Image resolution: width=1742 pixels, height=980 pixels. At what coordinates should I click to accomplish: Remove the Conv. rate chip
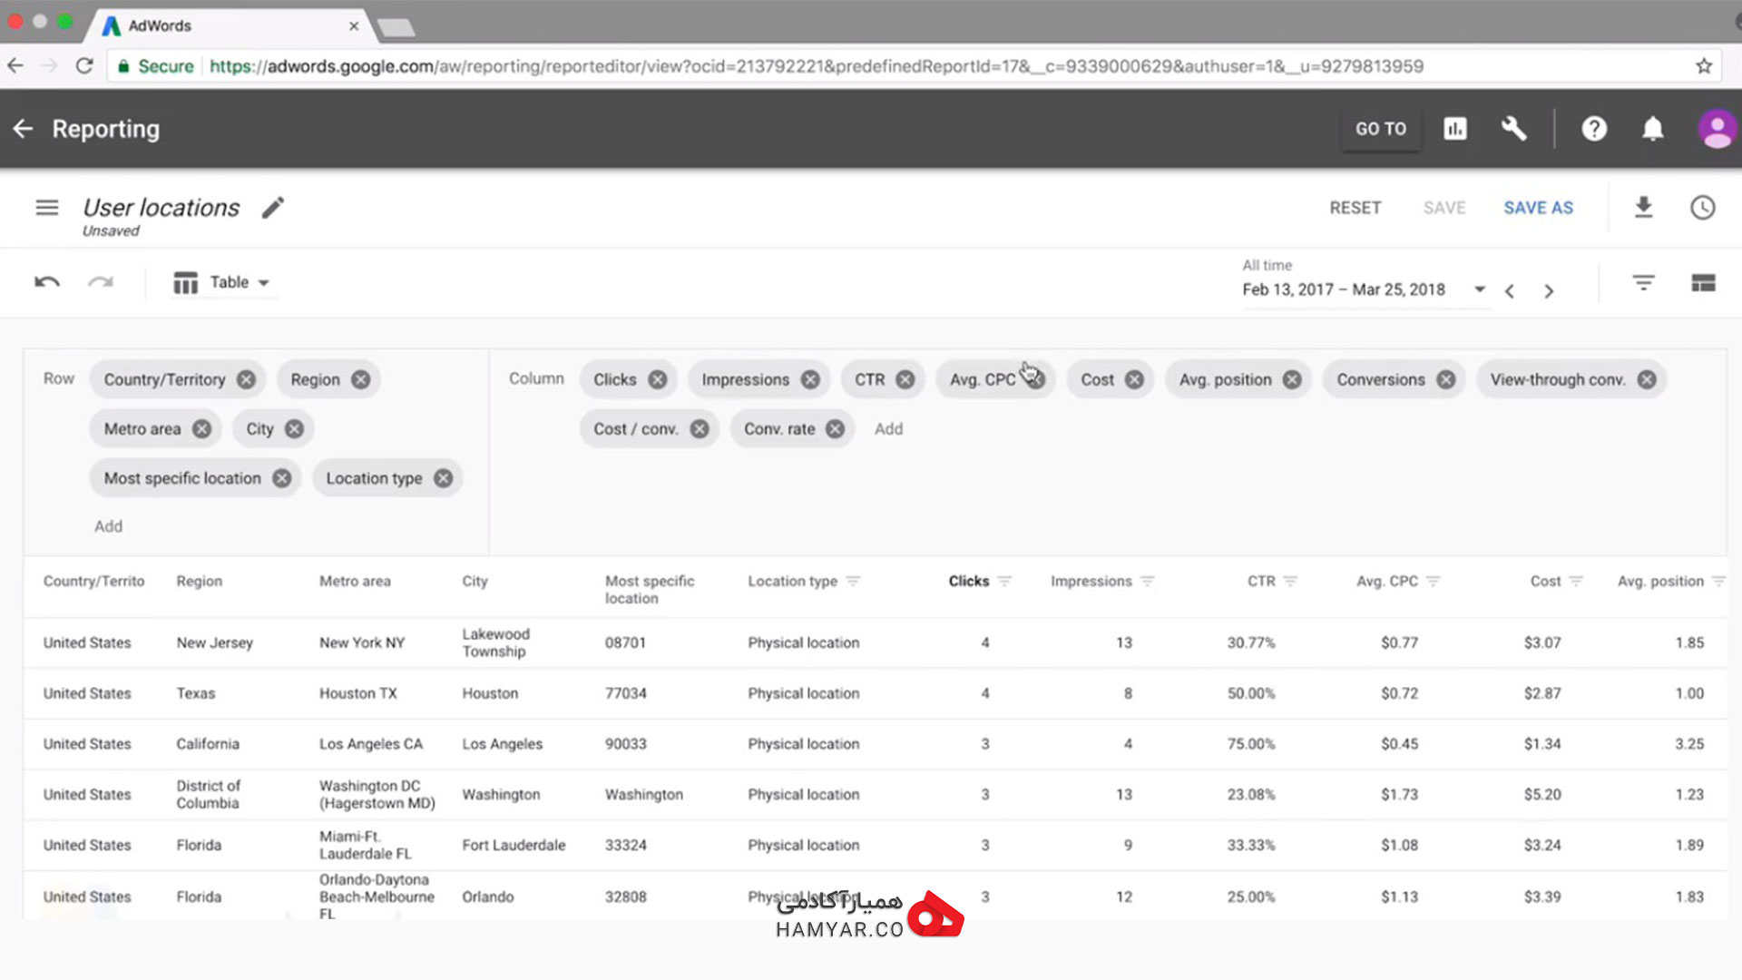pos(835,429)
